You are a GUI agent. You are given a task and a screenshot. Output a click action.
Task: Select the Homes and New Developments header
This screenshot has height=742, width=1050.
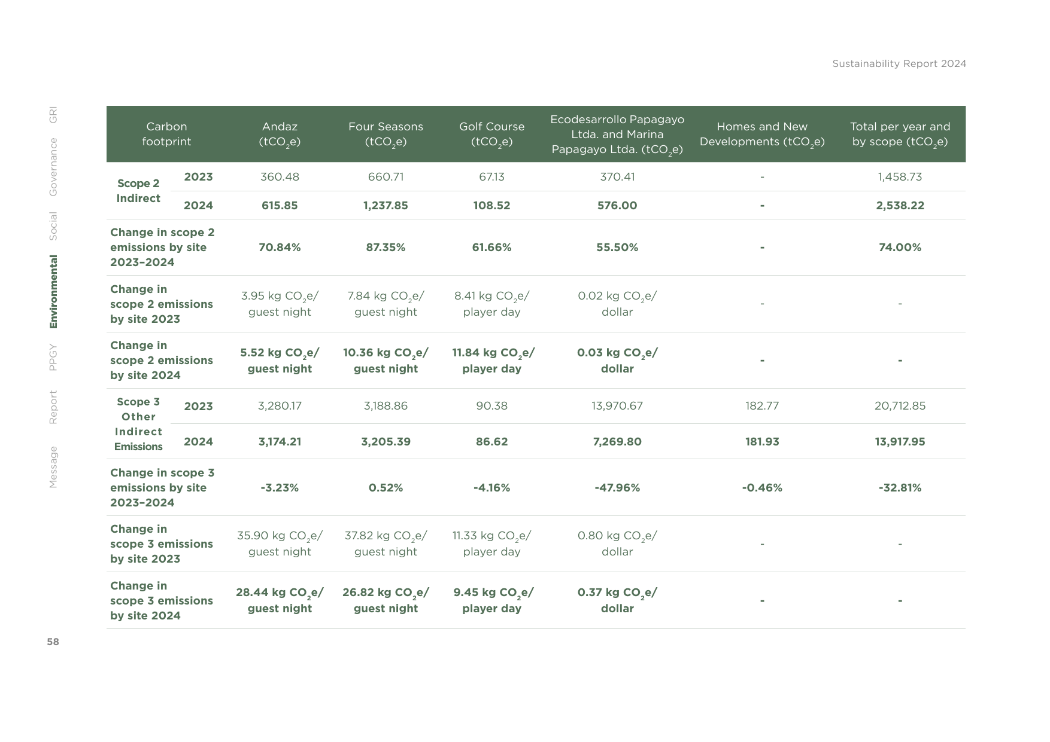click(762, 134)
